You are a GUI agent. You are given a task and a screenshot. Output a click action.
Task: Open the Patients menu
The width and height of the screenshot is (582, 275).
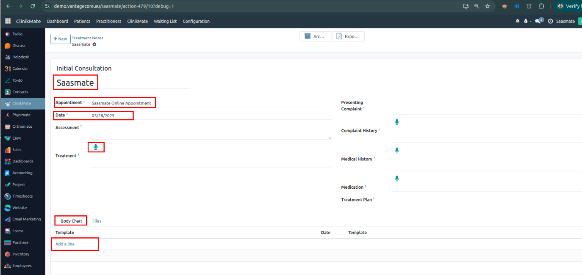click(82, 21)
